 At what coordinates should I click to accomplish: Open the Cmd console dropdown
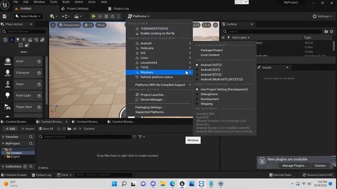point(64,175)
